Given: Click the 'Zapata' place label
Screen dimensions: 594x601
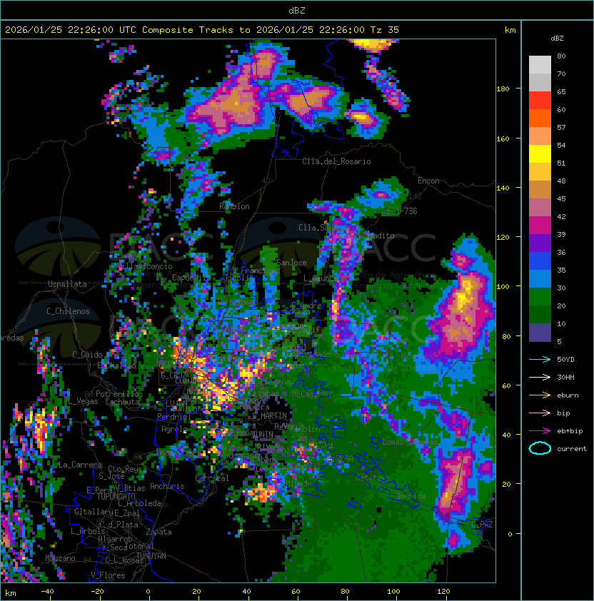Looking at the screenshot, I should coord(158,532).
